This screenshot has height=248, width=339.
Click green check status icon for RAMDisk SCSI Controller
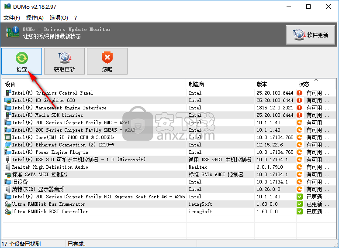299,211
